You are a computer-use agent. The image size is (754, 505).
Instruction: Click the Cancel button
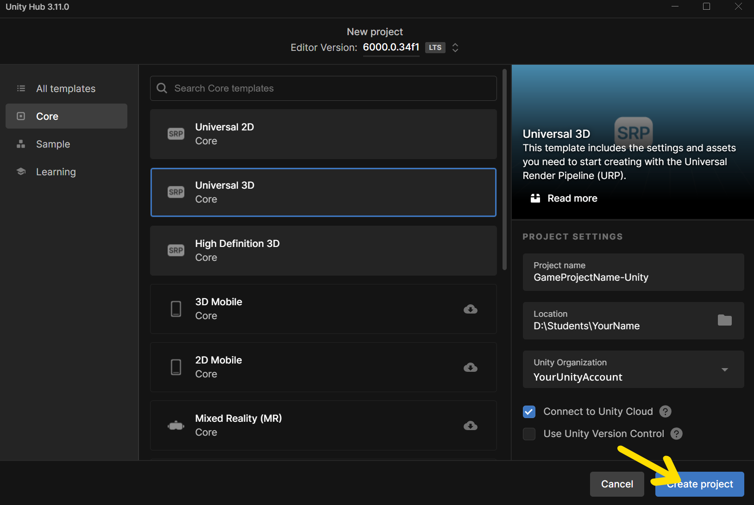click(617, 484)
